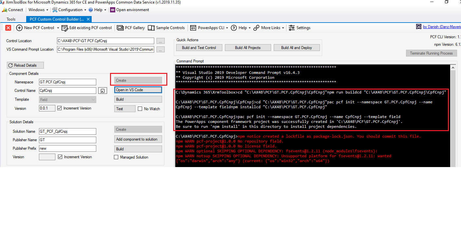Screen dimensions: 461x238
Task: Click the author avatar icon
Action: tap(419, 27)
